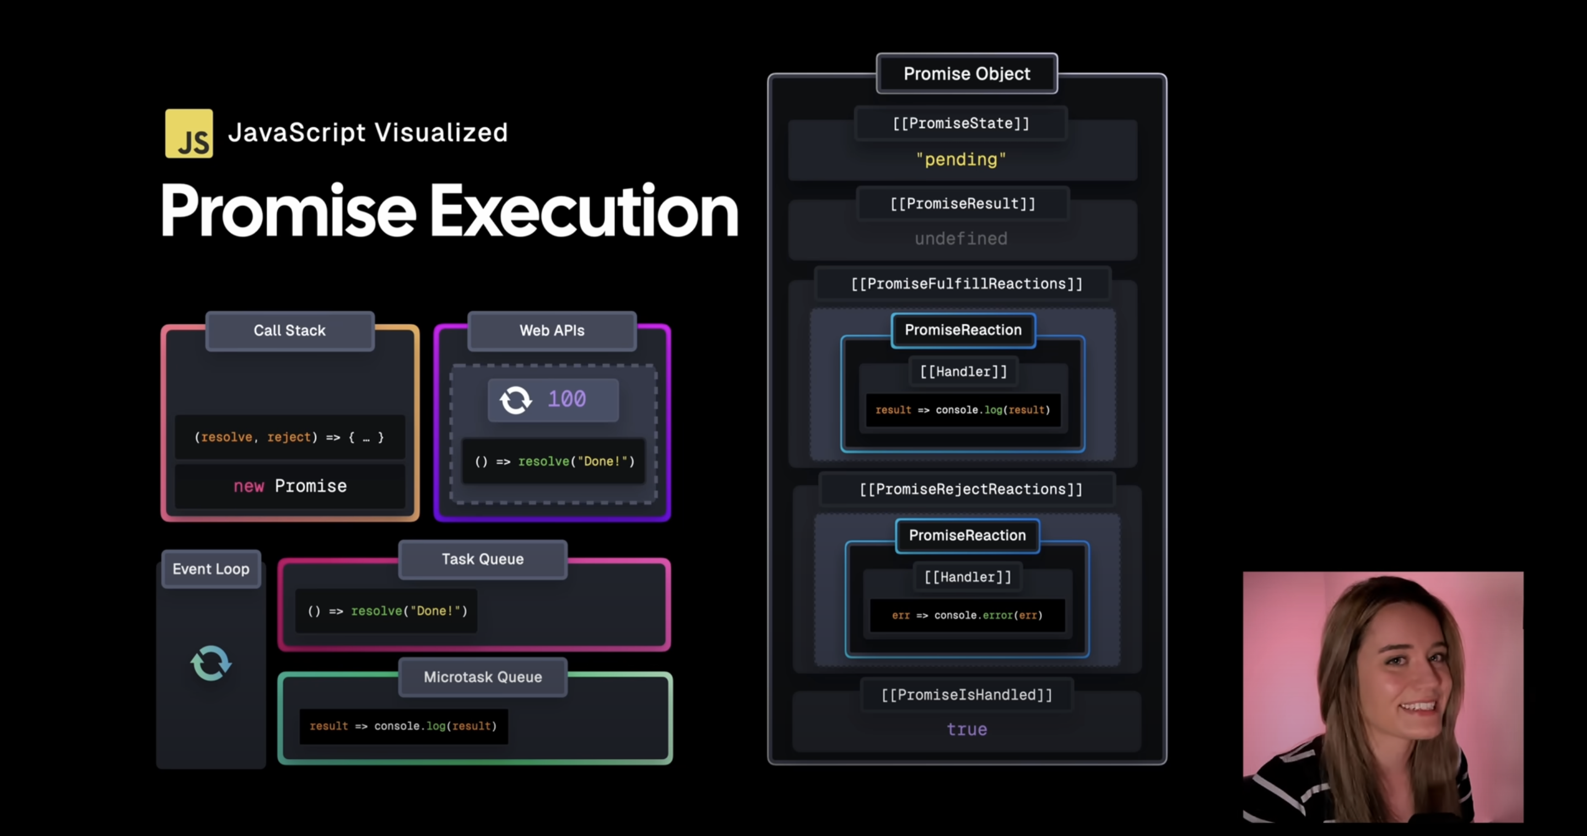The height and width of the screenshot is (836, 1587).
Task: Expand the [[PromiseRejectReactions]] section header
Action: click(970, 490)
